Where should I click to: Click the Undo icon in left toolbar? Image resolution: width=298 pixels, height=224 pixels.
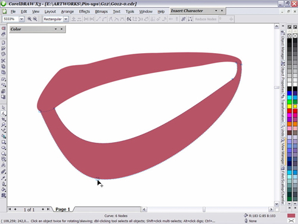4,79
